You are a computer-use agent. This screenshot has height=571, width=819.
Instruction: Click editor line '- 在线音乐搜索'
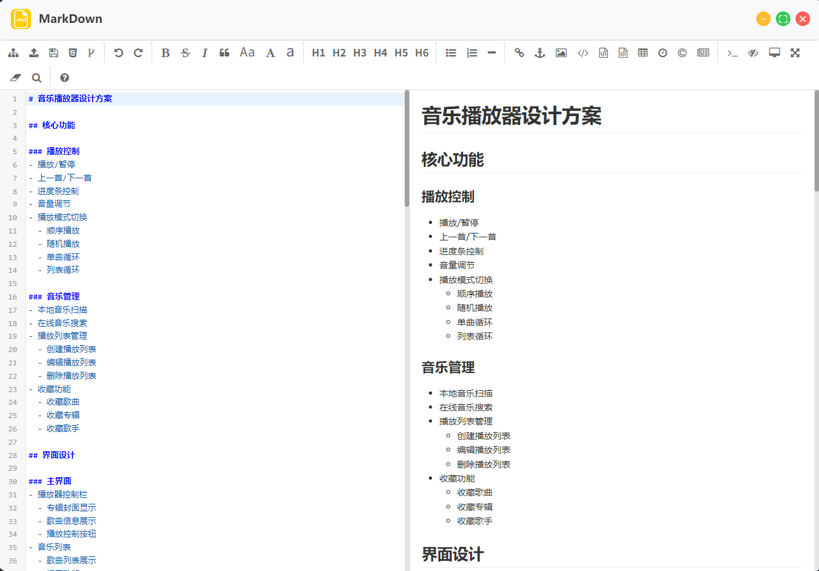click(58, 323)
